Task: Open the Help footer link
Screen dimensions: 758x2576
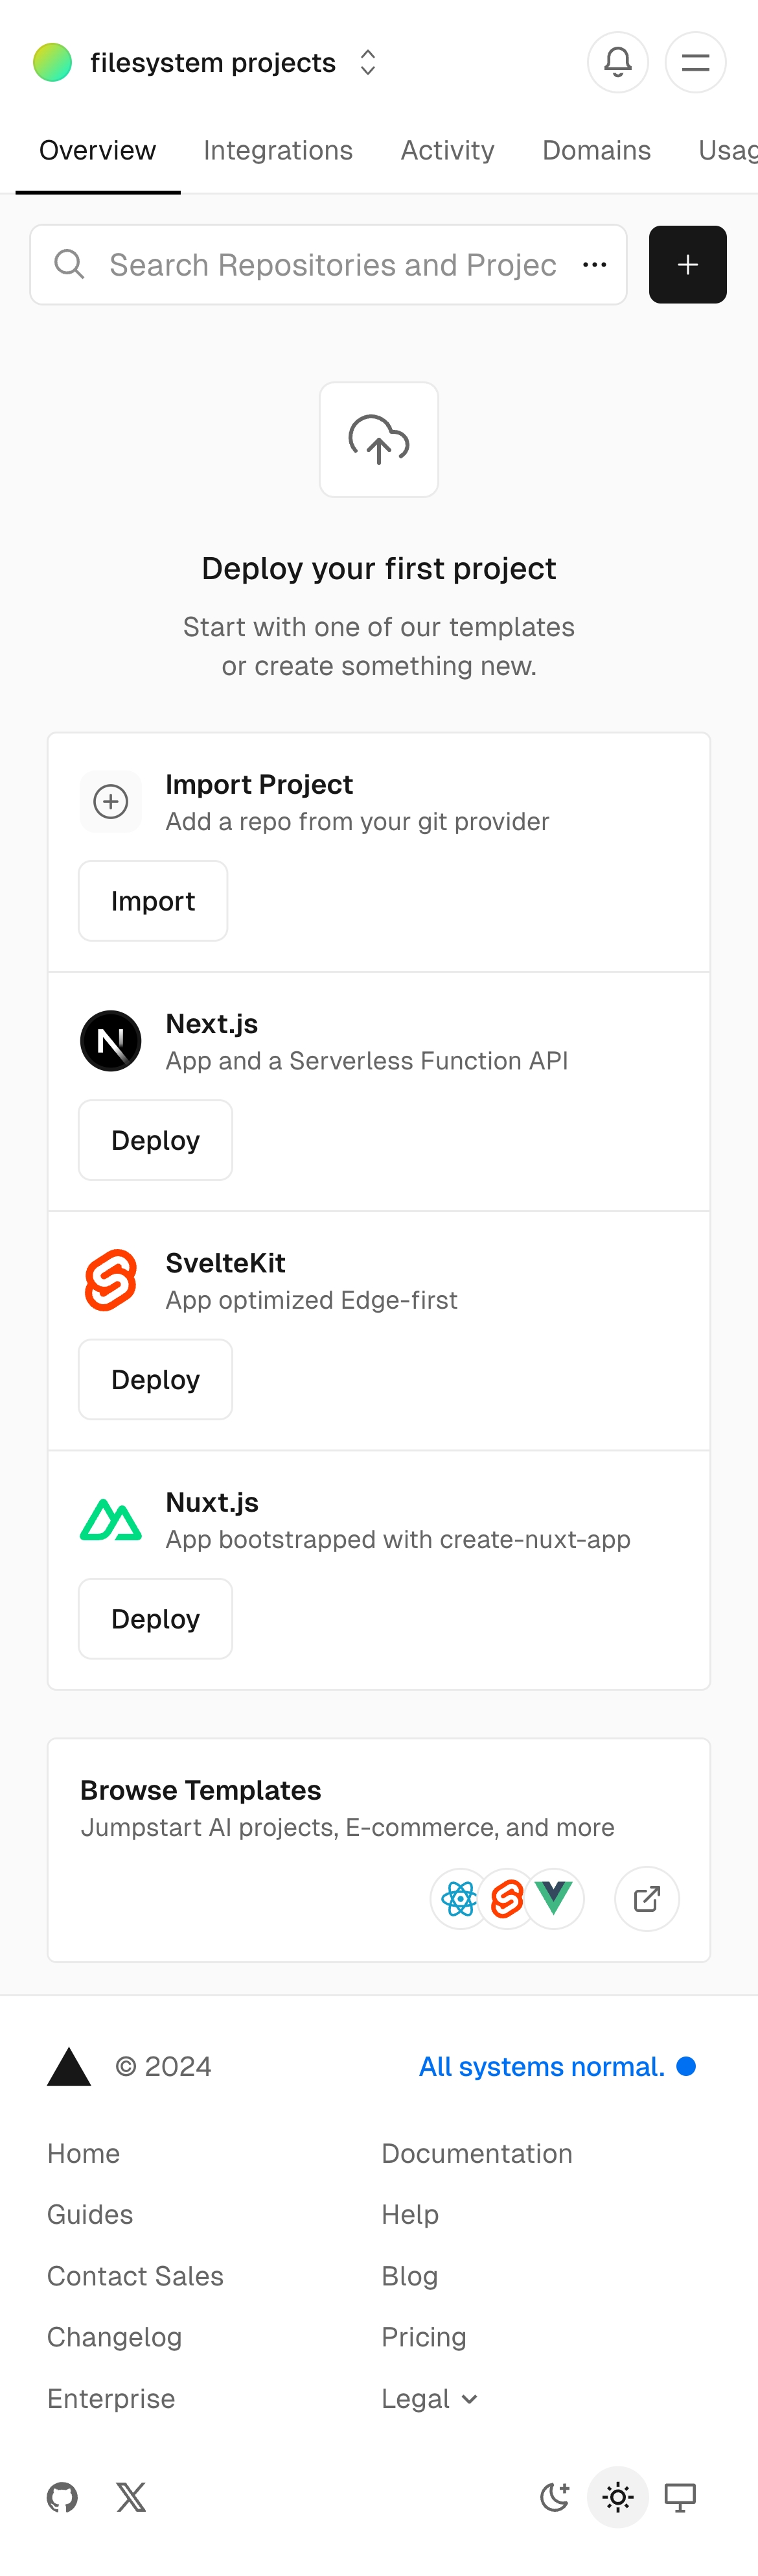Action: click(409, 2214)
